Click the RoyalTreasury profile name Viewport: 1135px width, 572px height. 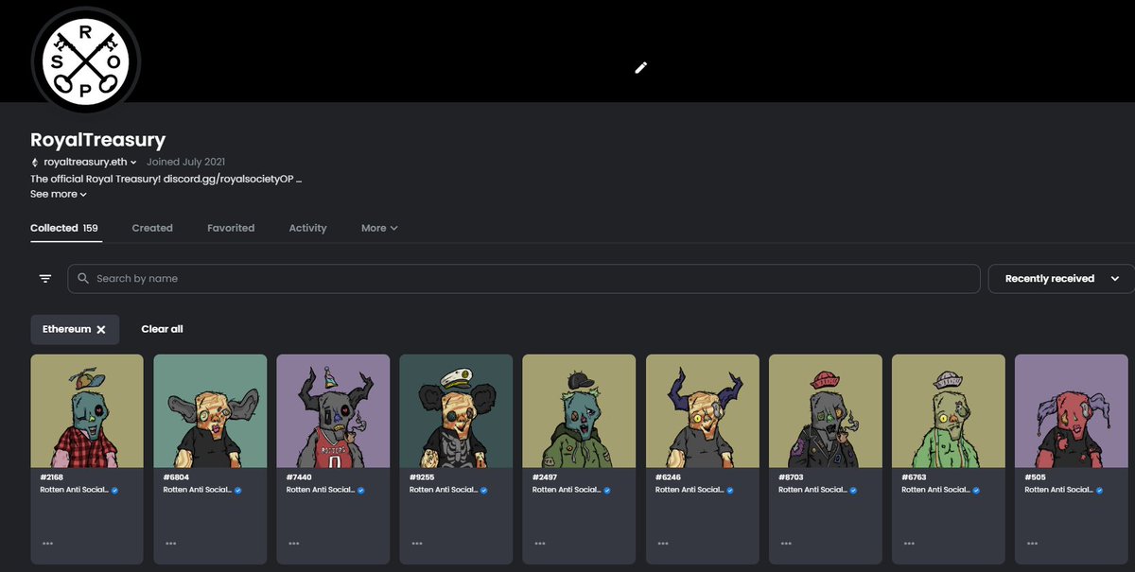[x=97, y=140]
